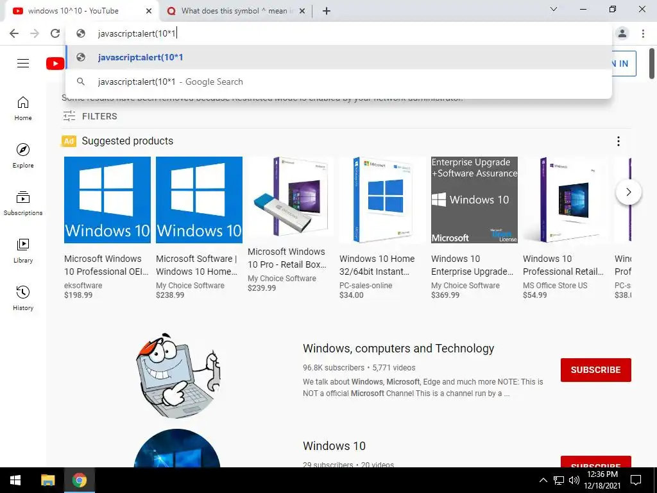This screenshot has width=657, height=493.
Task: Open the Windows 10 channel round avatar
Action: tap(177, 448)
